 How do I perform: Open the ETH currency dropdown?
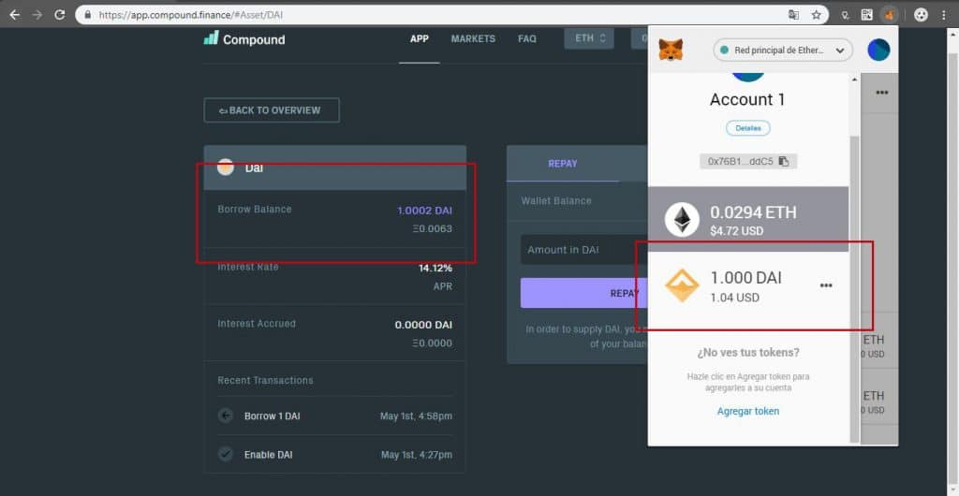point(589,38)
